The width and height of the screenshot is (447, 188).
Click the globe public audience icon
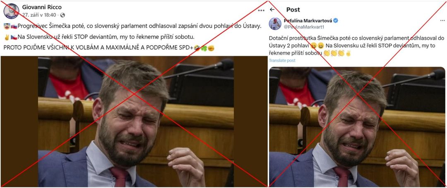tap(62, 15)
